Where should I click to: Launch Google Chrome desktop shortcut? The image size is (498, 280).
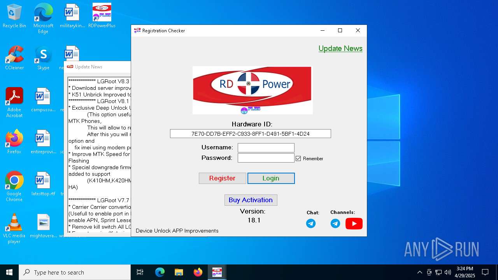point(14,186)
